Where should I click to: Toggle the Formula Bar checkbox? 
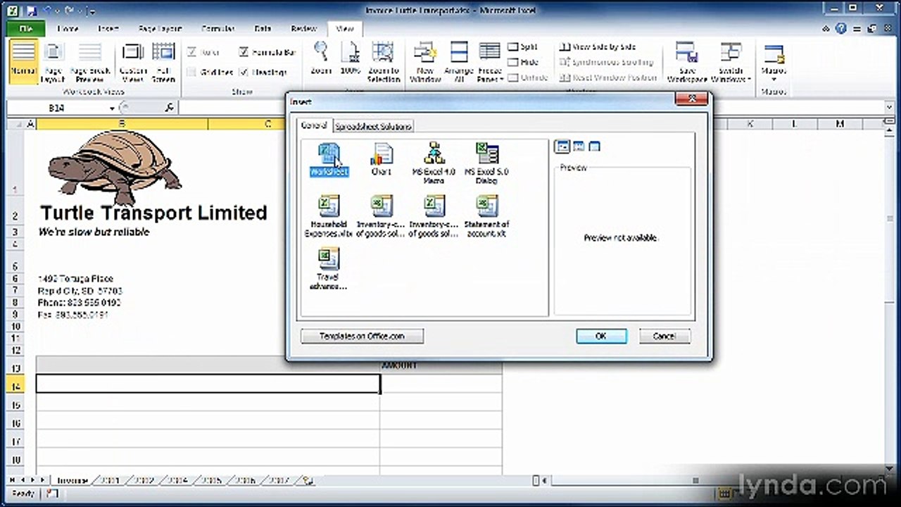tap(267, 52)
